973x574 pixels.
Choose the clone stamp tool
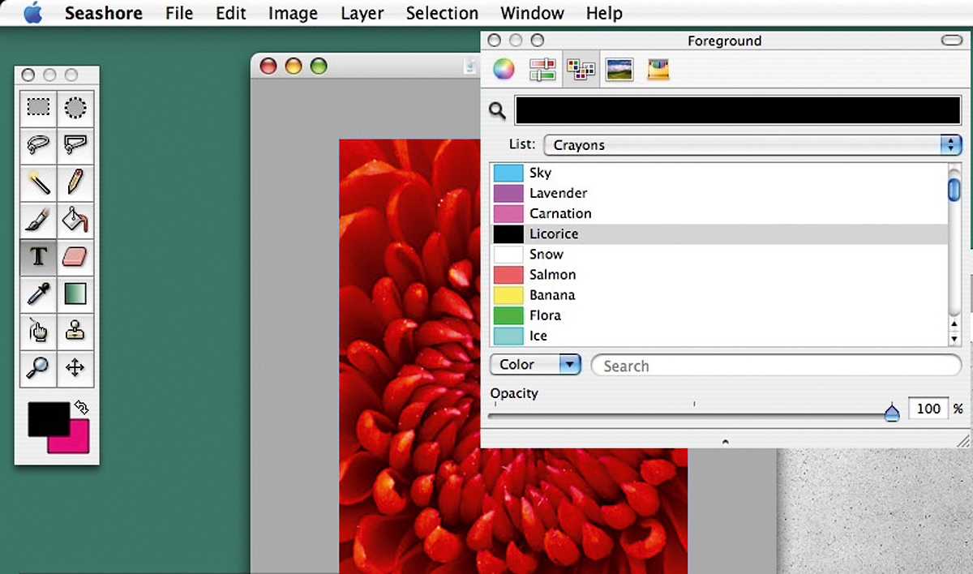(x=75, y=331)
